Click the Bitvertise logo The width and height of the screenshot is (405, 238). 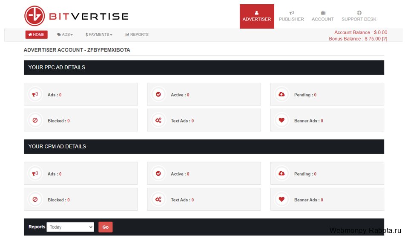click(76, 16)
